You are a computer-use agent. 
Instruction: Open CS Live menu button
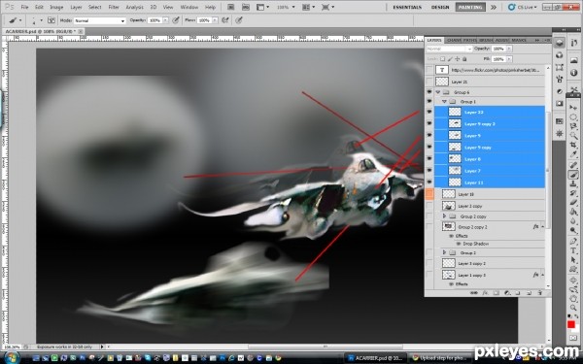point(523,7)
